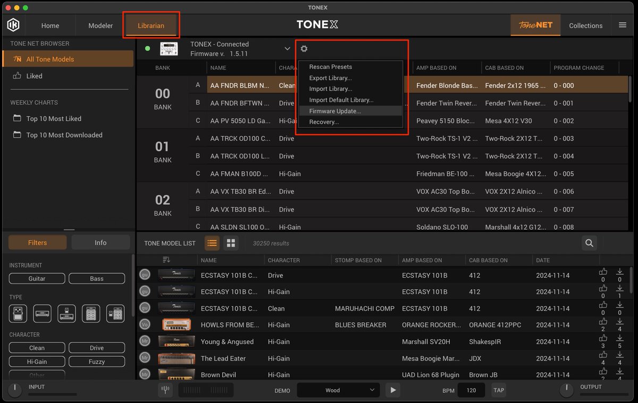Click the BPM value field showing 120
Viewport: 638px width, 403px height.
[x=471, y=390]
